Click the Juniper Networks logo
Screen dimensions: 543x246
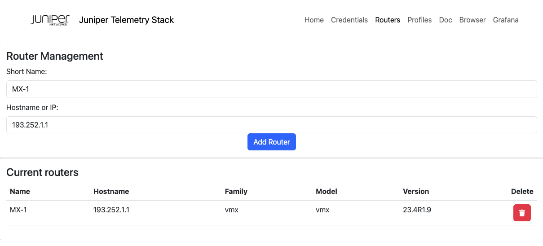(50, 20)
